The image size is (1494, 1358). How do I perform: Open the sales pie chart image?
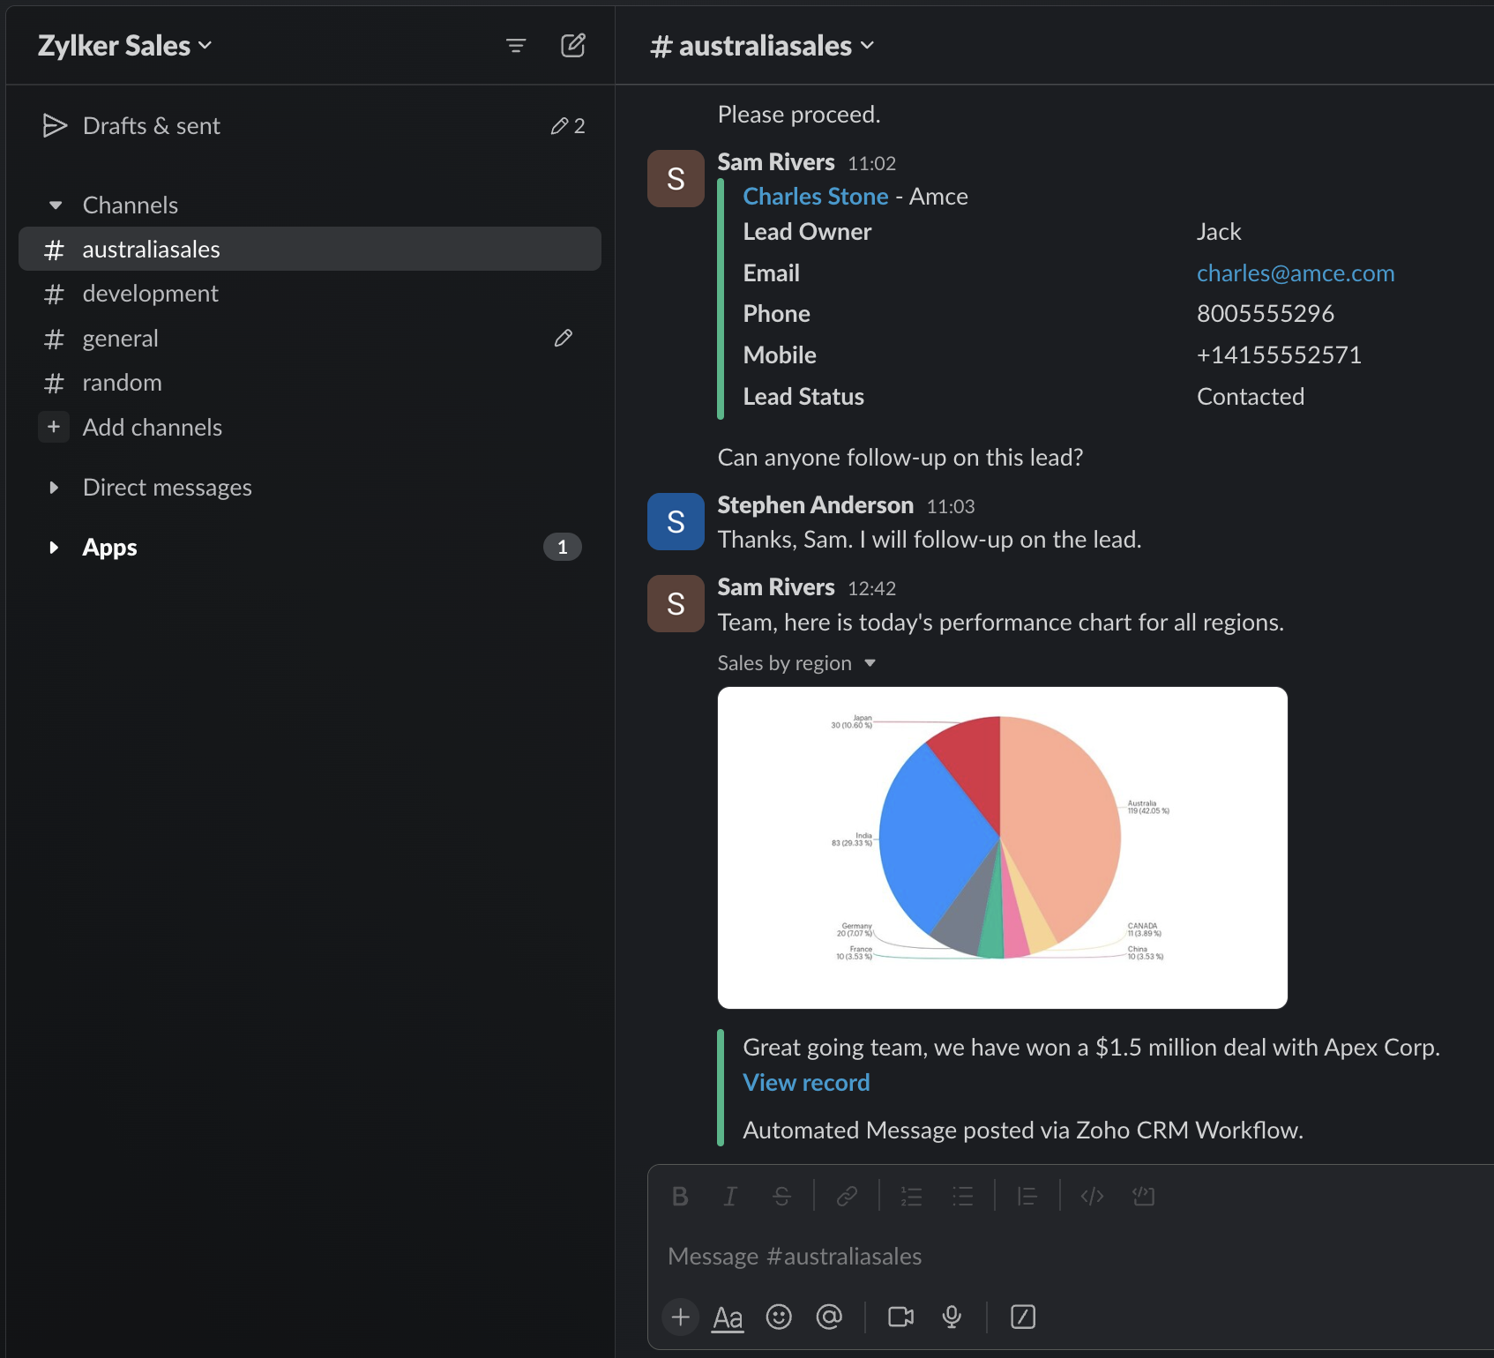[1002, 847]
